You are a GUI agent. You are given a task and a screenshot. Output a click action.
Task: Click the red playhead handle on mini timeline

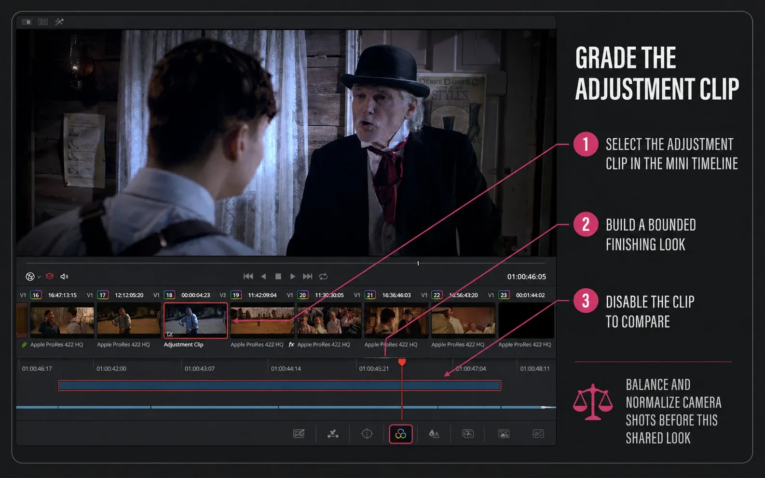click(402, 361)
